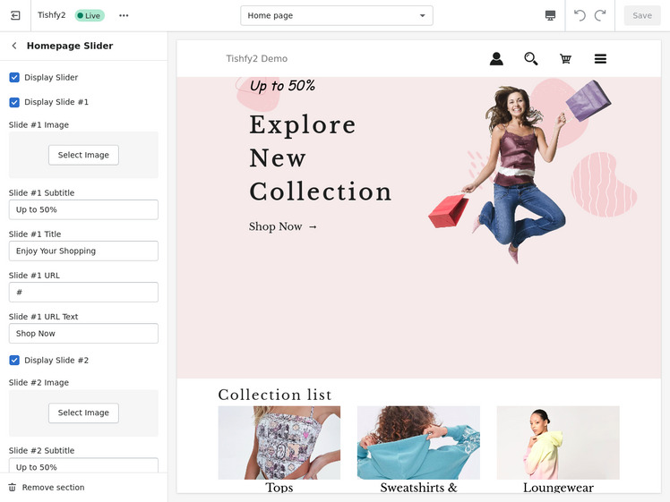Open the theme actions ellipsis menu
670x502 pixels.
pyautogui.click(x=124, y=15)
